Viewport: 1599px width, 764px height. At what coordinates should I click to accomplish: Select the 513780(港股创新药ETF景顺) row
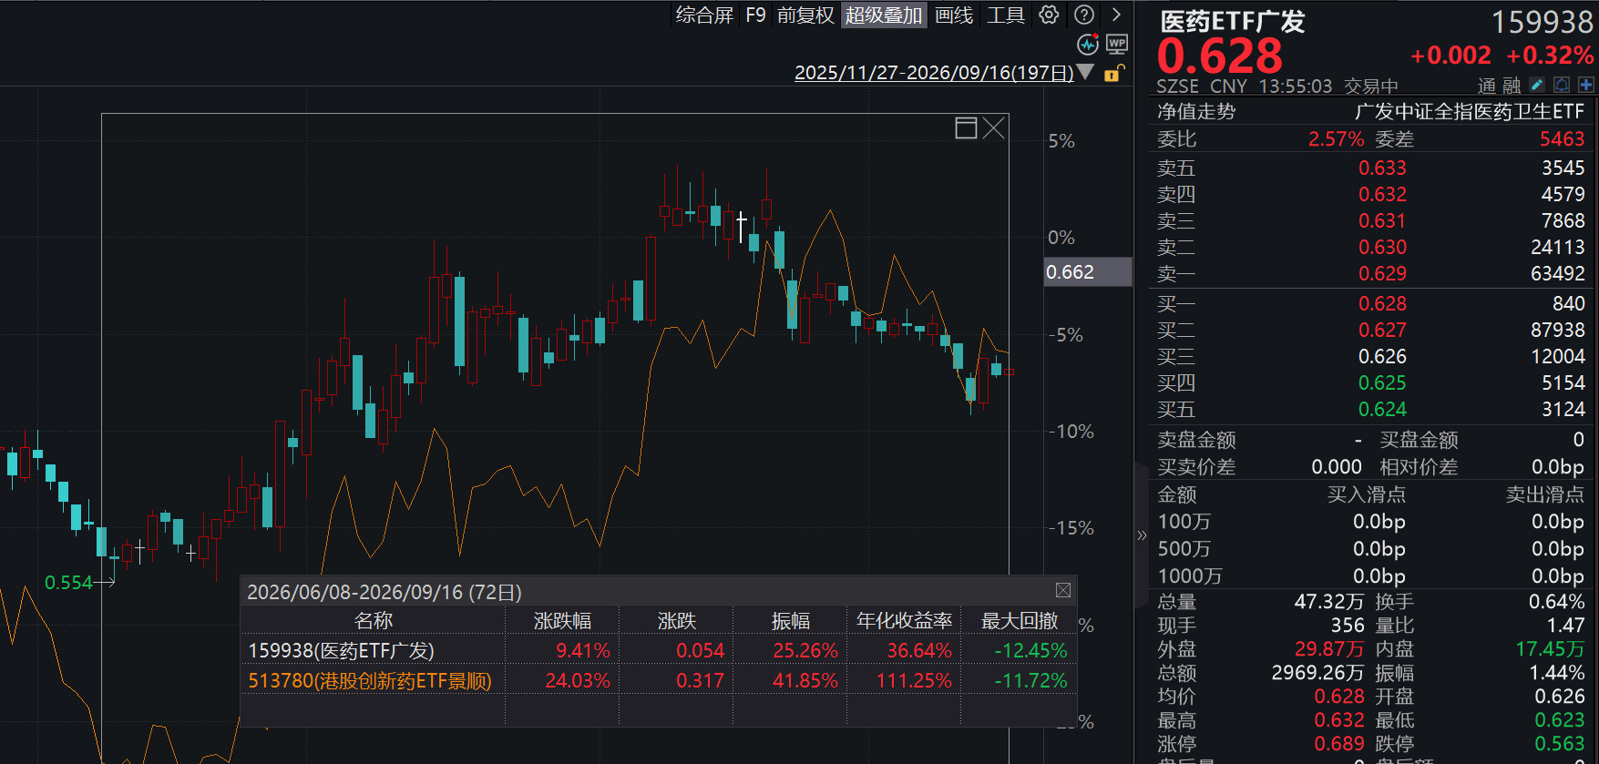(x=659, y=680)
